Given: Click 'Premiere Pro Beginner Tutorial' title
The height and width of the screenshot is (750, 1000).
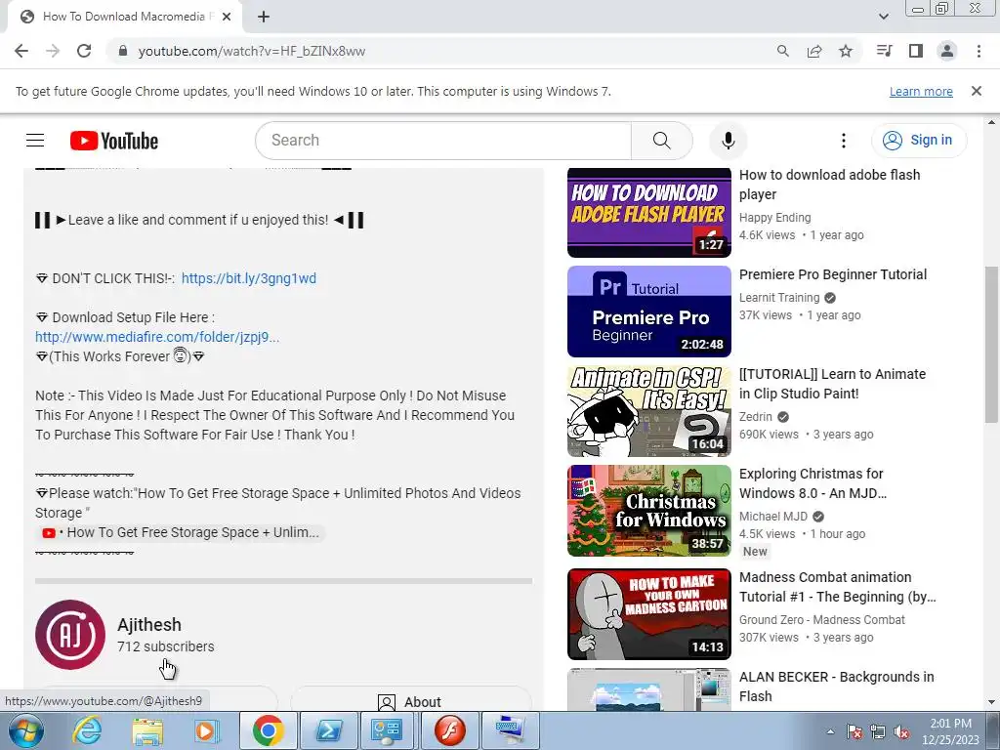Looking at the screenshot, I should 833,274.
